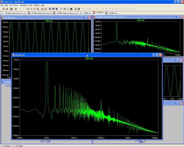This screenshot has height=147, width=184.
Task: Save using the floppy disk icon
Action: point(11,9)
